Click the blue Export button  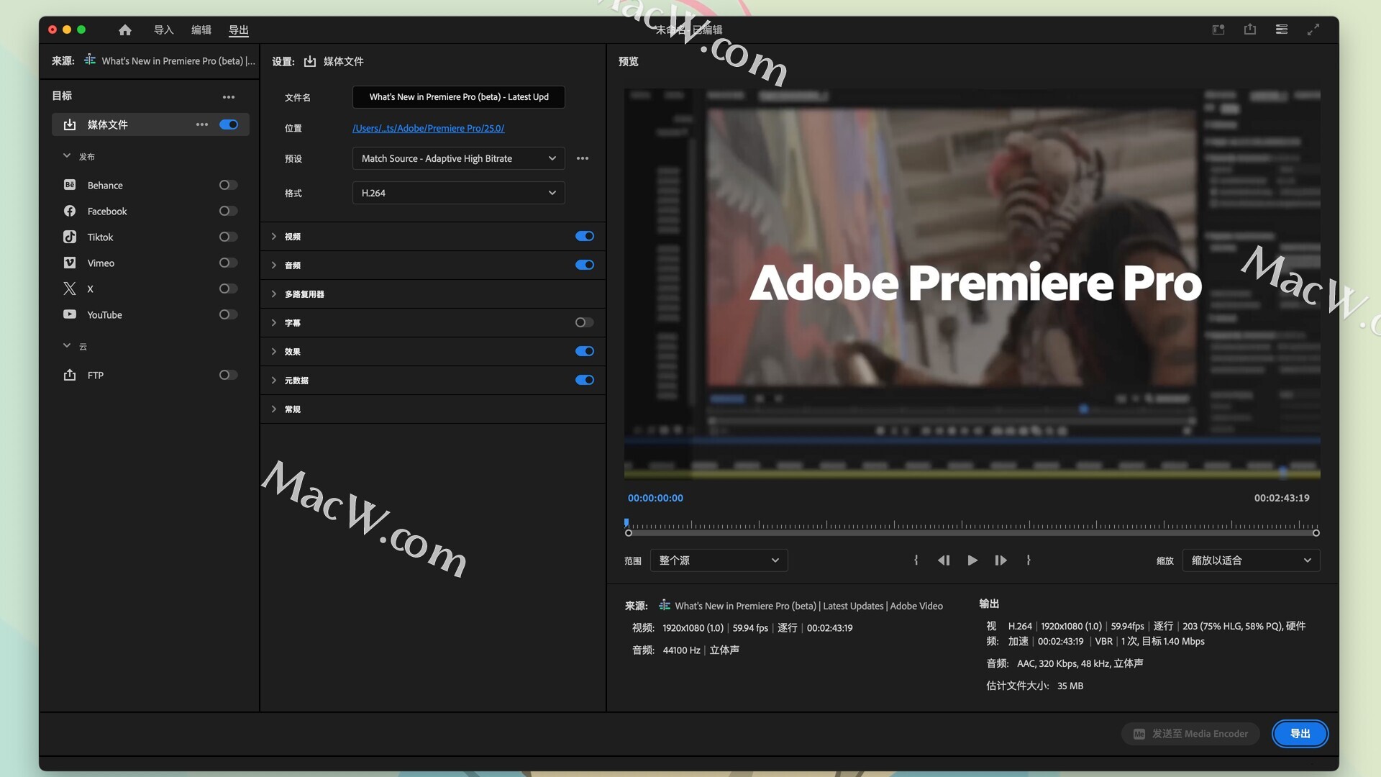pos(1300,733)
